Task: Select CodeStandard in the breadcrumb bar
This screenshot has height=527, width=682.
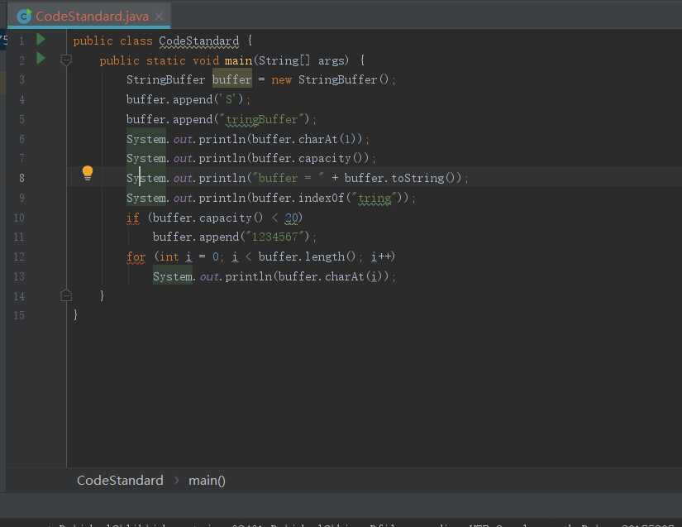Action: coord(120,481)
